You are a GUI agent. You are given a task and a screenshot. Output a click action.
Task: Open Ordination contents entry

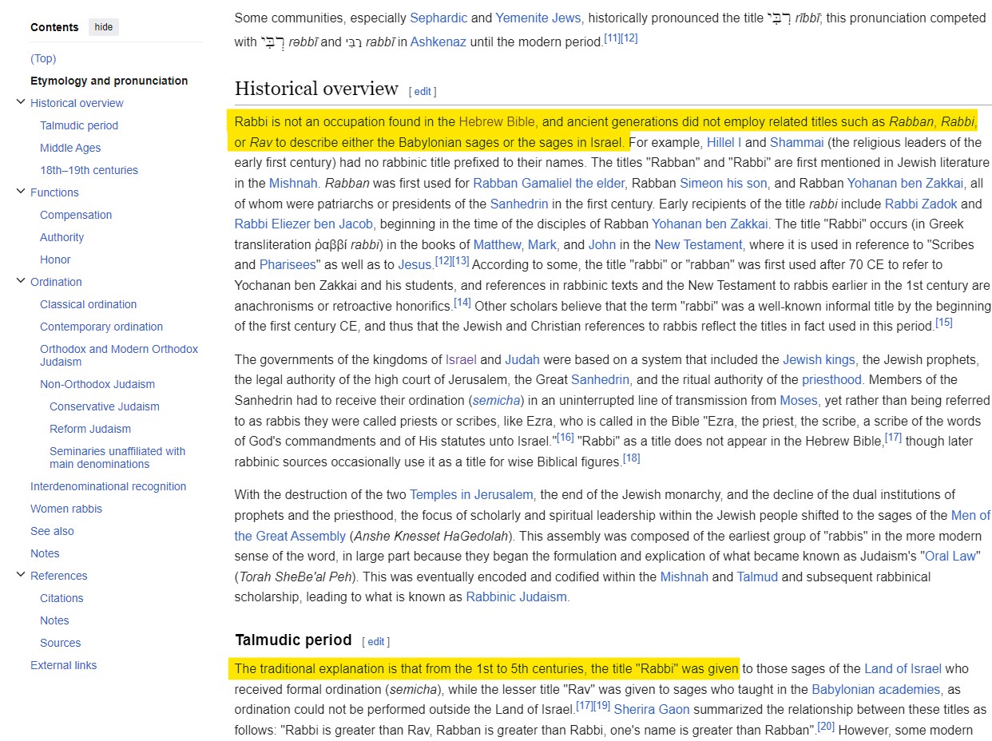56,282
